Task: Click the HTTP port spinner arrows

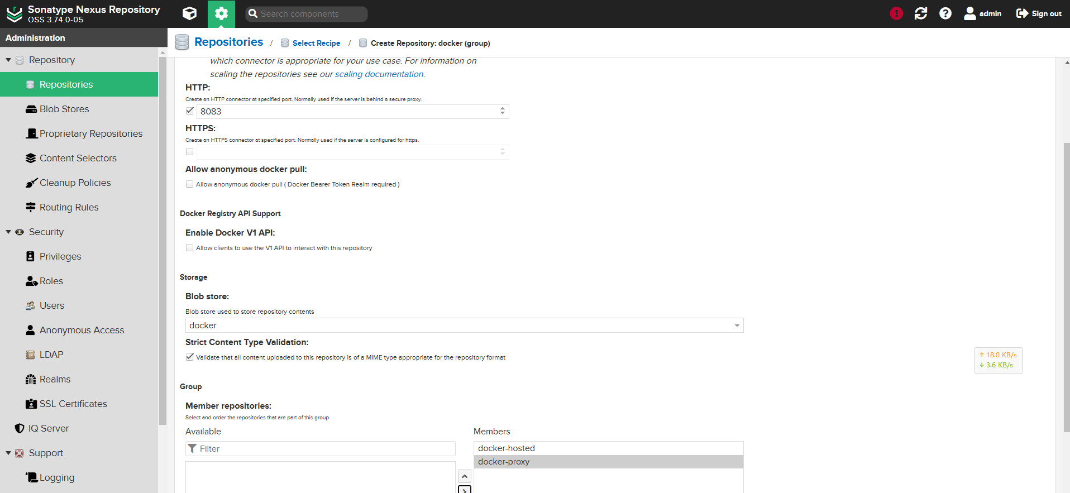Action: click(x=503, y=111)
